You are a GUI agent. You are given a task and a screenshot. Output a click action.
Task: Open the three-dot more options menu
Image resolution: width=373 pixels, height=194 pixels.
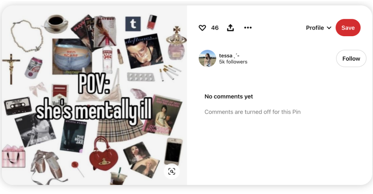[248, 28]
